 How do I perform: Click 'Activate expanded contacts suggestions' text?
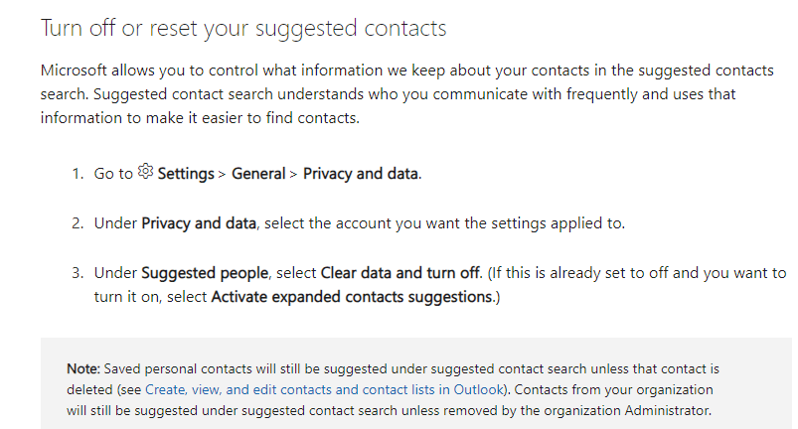[x=353, y=296]
